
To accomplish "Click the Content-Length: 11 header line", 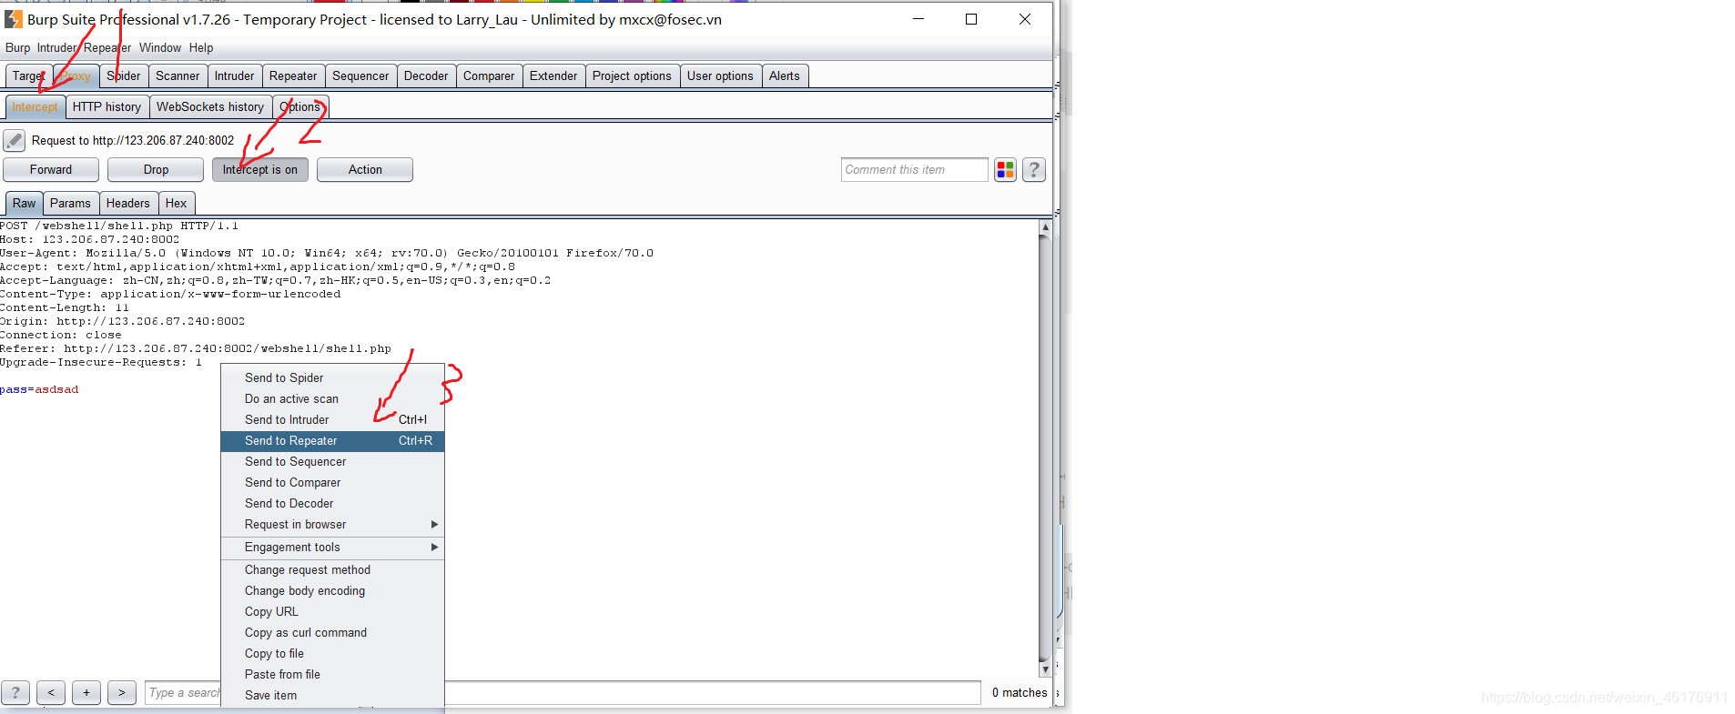I will click(x=65, y=307).
